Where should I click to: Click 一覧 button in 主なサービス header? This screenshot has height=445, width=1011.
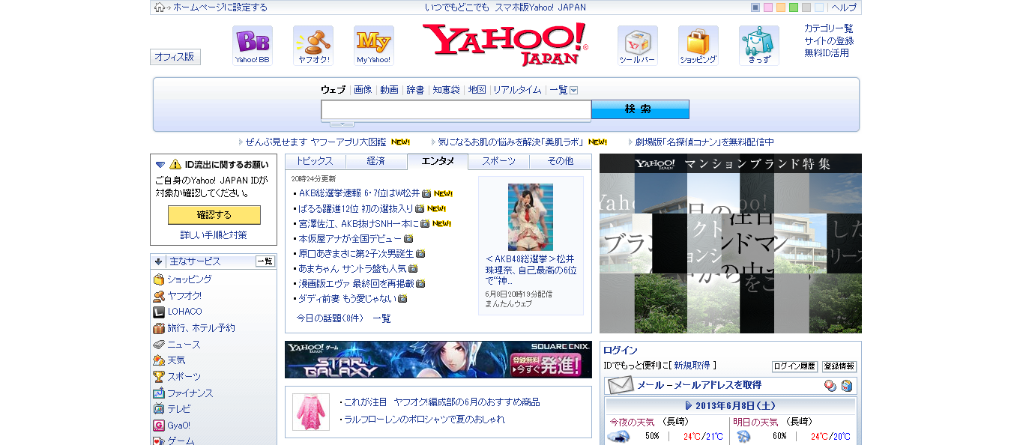tap(265, 261)
